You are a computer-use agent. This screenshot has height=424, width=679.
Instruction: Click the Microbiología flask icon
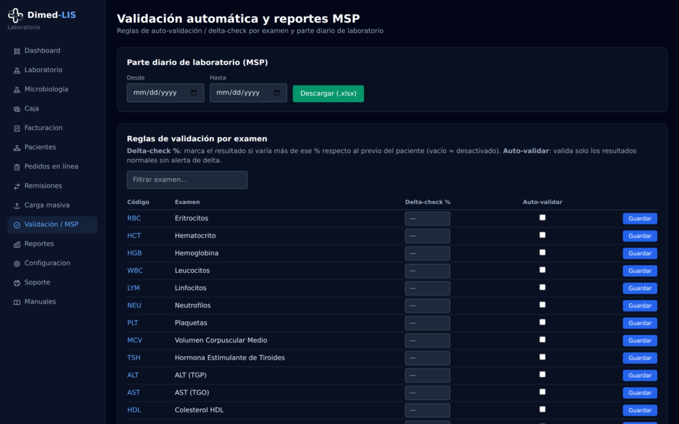[x=17, y=89]
